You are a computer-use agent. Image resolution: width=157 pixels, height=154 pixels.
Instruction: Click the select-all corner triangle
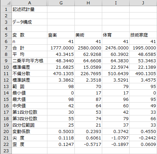click(x=8, y=3)
